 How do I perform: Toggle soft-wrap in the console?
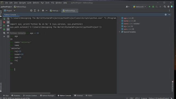(8, 18)
